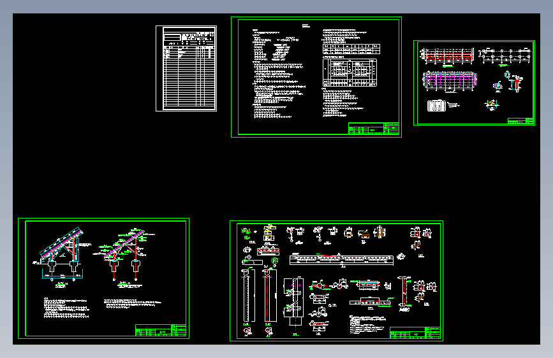Click the cyan axis grid elevation in framing plan sheet
553x358 pixels.
pyautogui.click(x=505, y=55)
